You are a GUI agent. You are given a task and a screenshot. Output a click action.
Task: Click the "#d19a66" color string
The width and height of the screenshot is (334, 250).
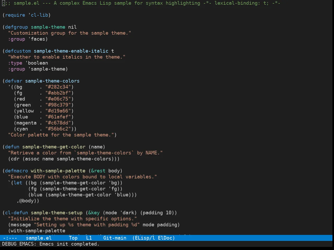(58, 111)
